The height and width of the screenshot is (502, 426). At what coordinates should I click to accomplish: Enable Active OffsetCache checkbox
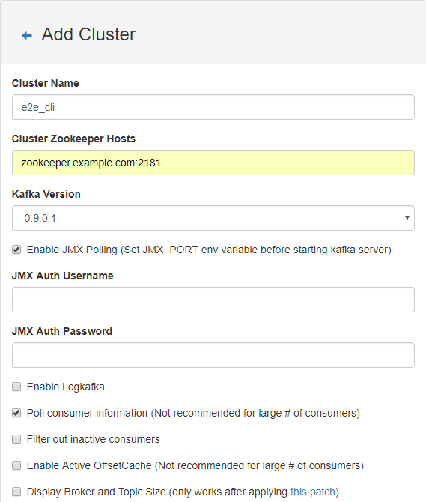coord(16,465)
